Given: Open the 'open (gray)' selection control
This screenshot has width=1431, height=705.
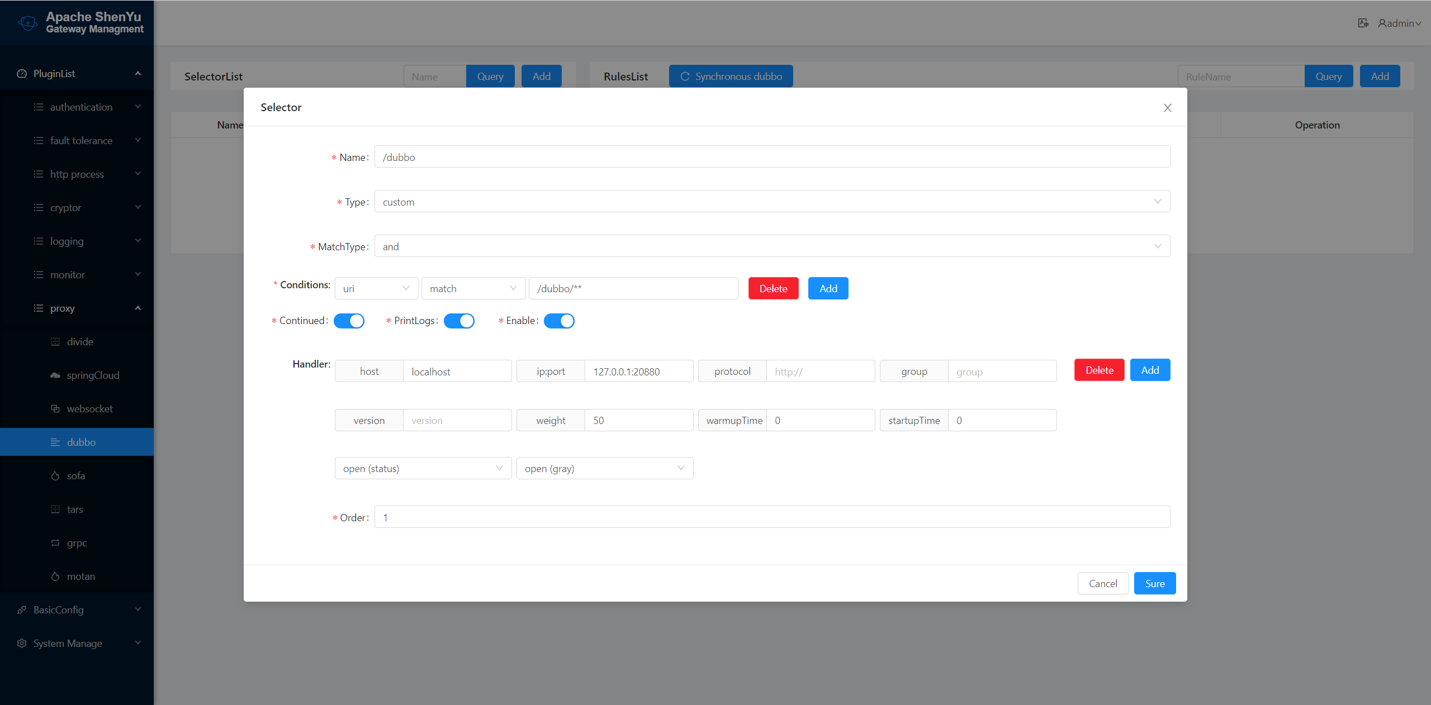Looking at the screenshot, I should pos(604,468).
